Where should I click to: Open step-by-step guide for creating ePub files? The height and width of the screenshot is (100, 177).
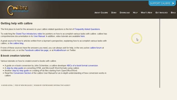pyautogui.click(x=20, y=71)
